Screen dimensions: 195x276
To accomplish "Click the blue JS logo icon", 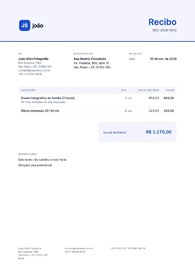I will (x=25, y=25).
